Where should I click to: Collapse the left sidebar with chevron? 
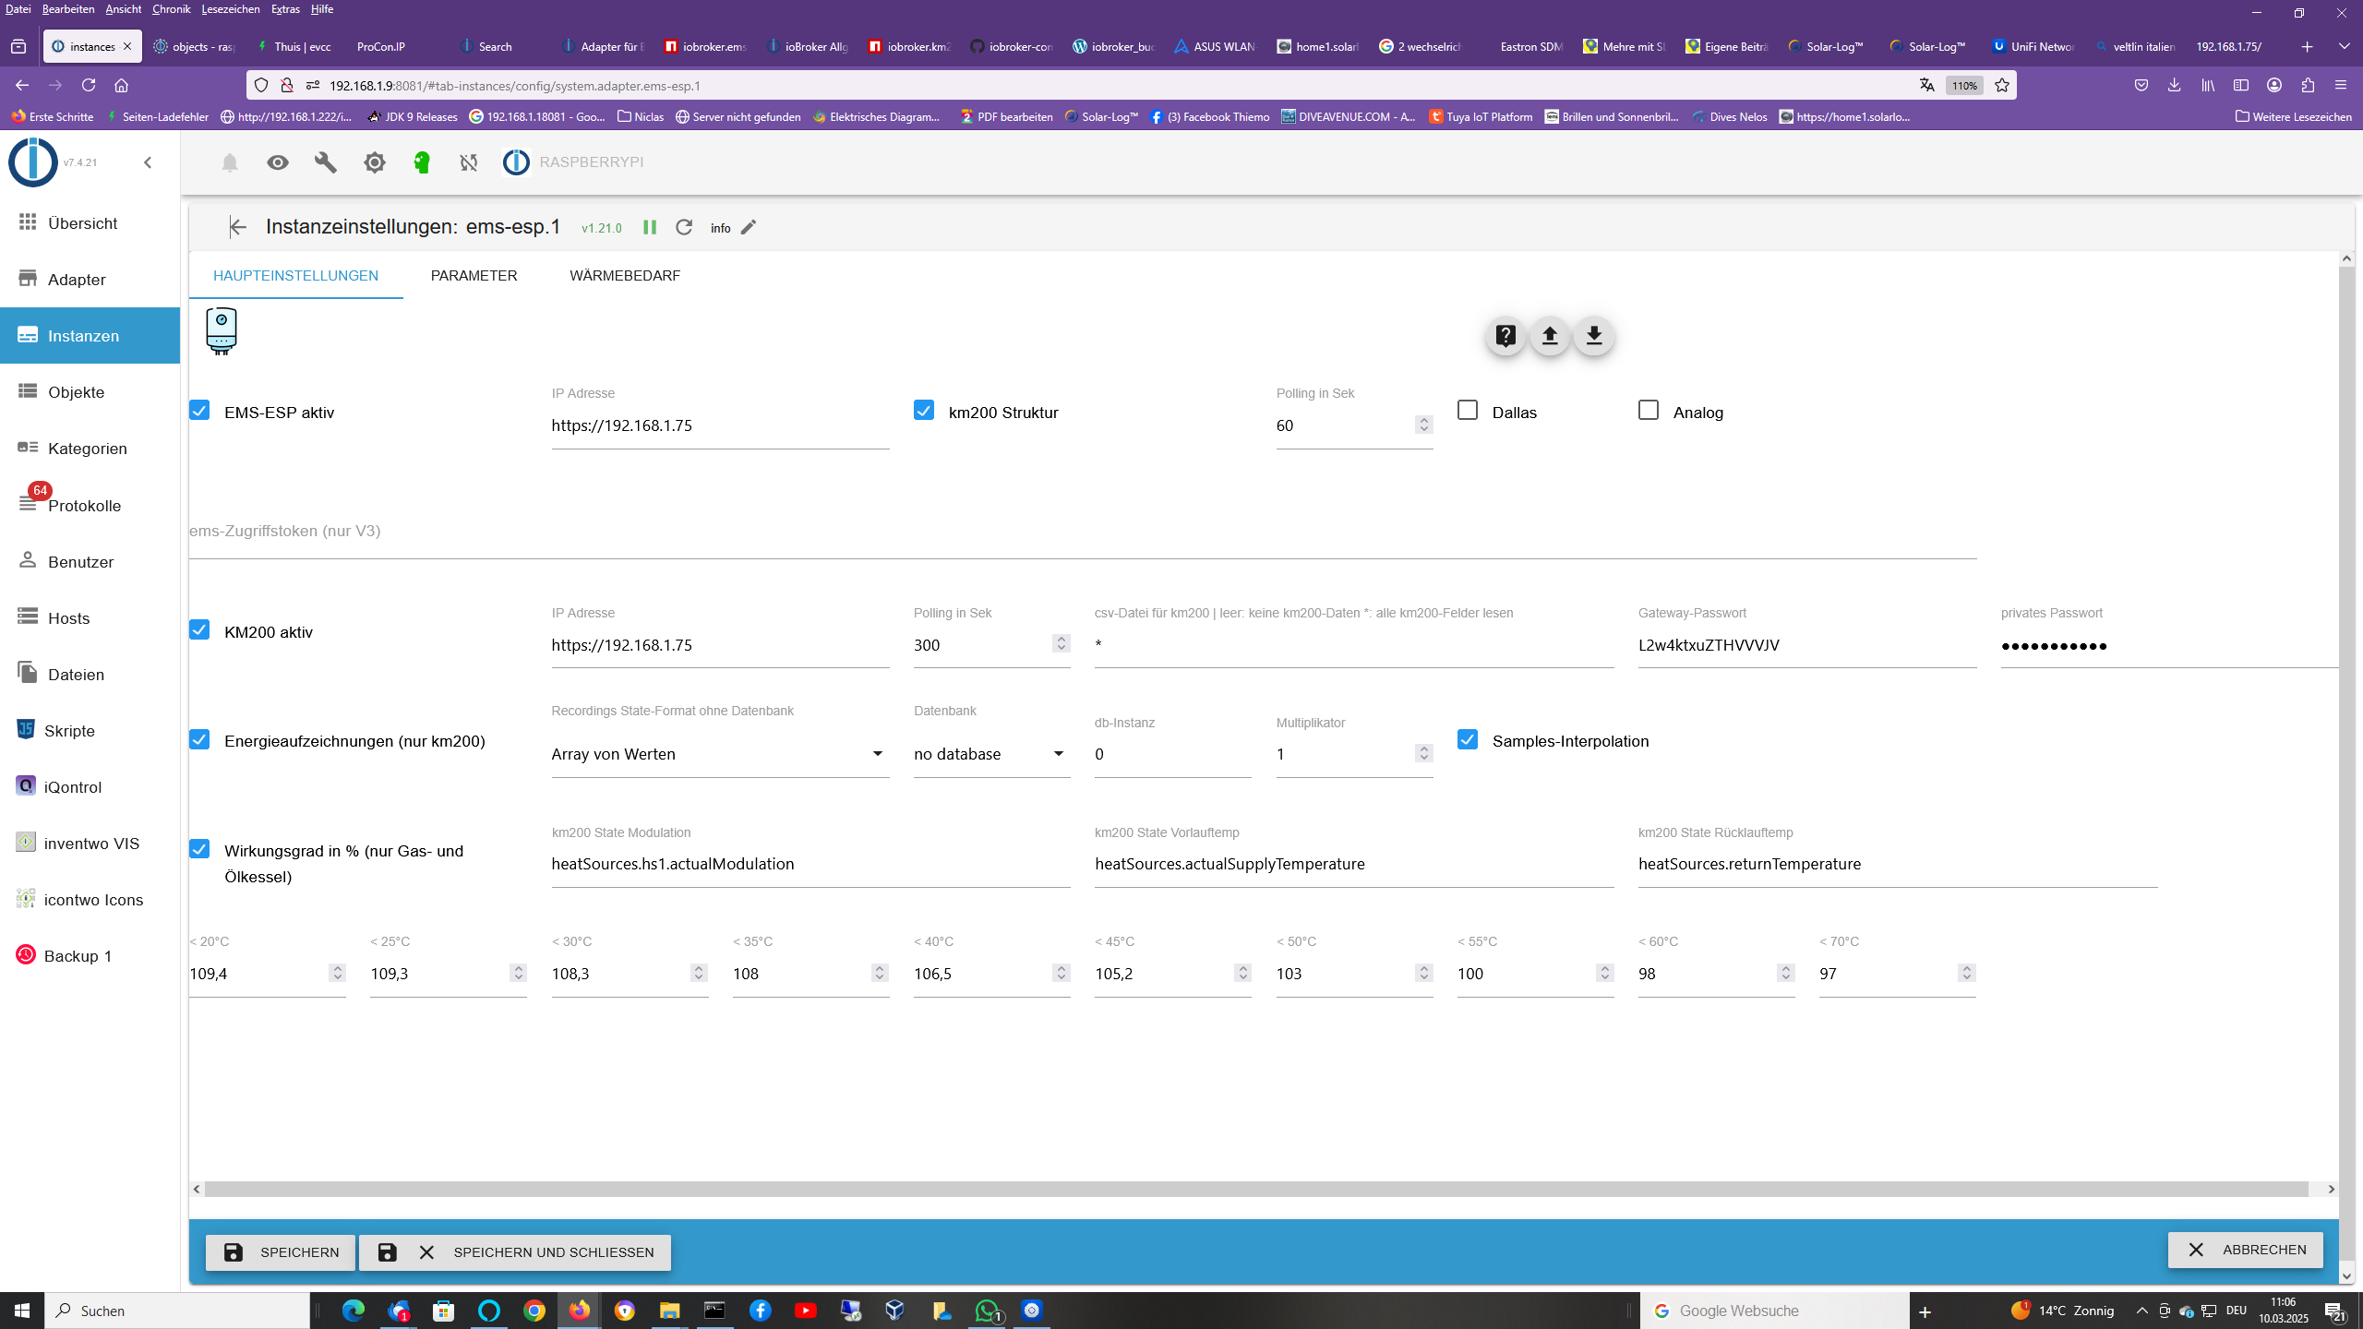click(x=148, y=162)
